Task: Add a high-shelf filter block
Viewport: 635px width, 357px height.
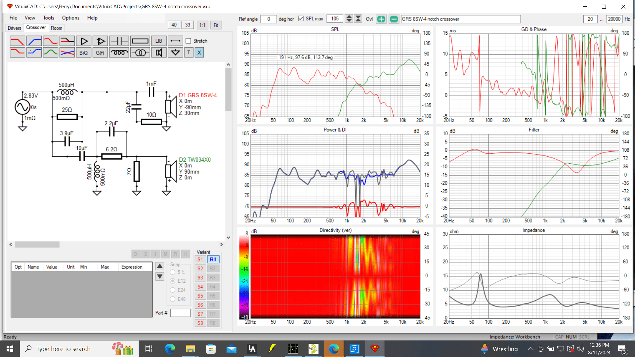Action: click(x=34, y=53)
